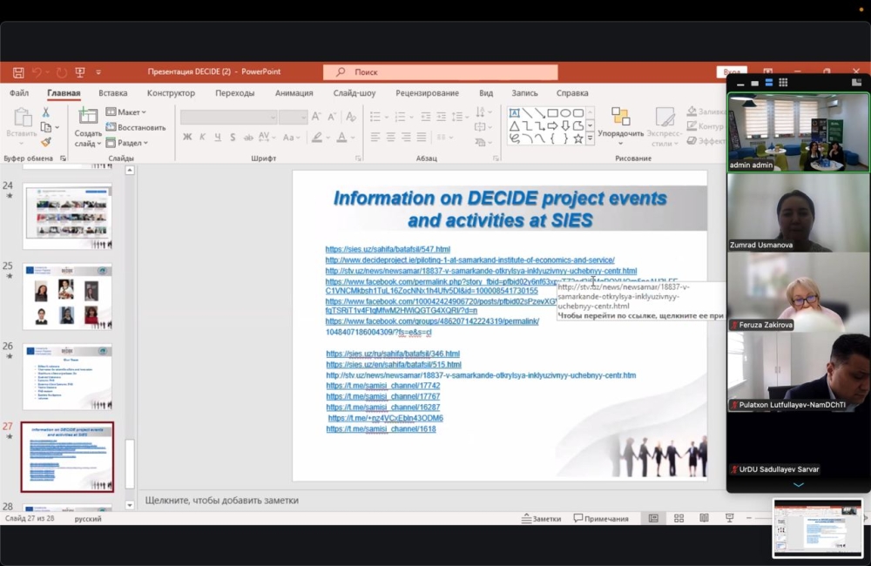Switch Zoom panel to grid gallery view
The width and height of the screenshot is (871, 566).
783,83
